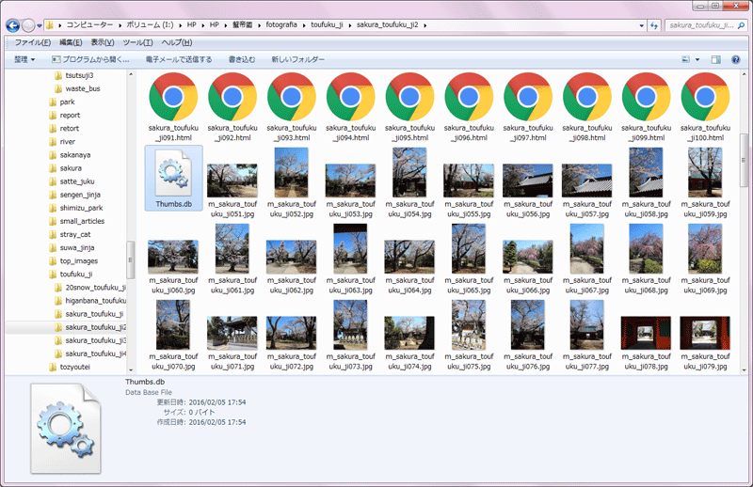Select thumbnail m_sakura_toufuku_ji069.jpg

[x=705, y=248]
